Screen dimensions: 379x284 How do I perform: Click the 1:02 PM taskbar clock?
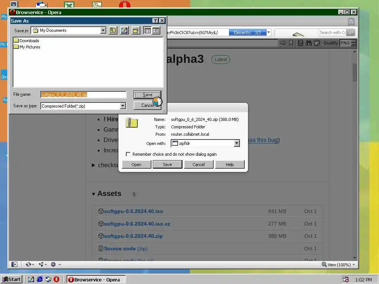coord(363,280)
